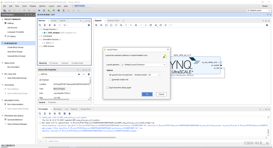Zoom fit the Diagram view
The width and height of the screenshot is (273, 148).
pos(106,25)
